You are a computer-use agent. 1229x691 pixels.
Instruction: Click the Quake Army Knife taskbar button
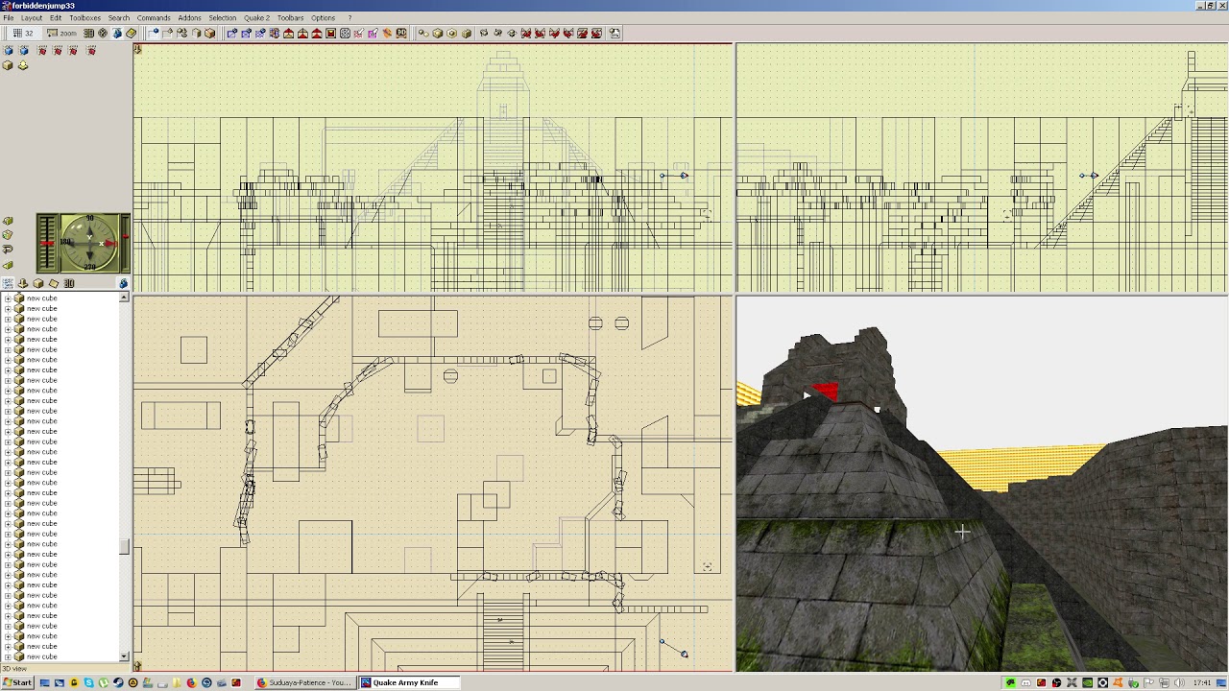coord(411,682)
